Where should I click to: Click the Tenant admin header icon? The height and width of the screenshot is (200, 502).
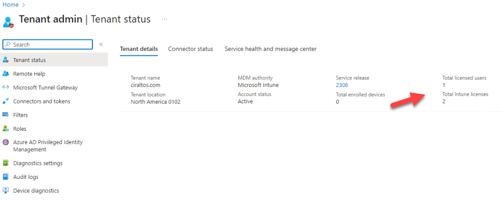pos(8,22)
